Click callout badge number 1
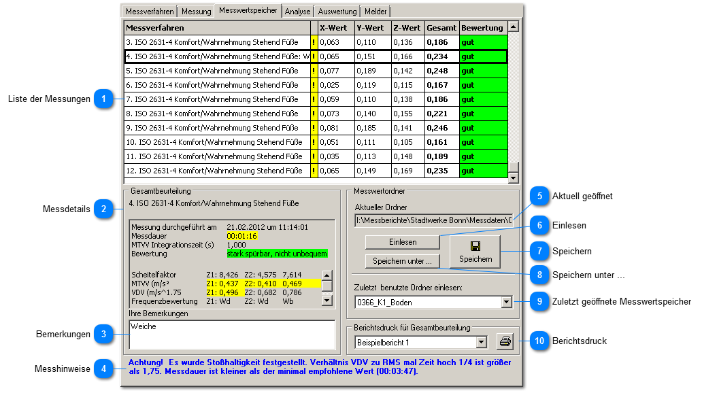 (x=103, y=99)
